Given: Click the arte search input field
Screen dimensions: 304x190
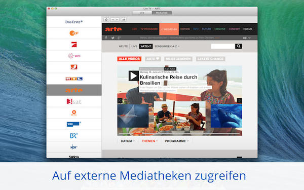Looking at the screenshot, I should (223, 46).
